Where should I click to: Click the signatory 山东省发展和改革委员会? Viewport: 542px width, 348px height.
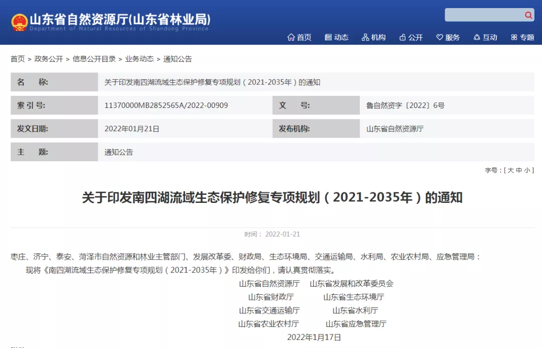[x=351, y=284]
